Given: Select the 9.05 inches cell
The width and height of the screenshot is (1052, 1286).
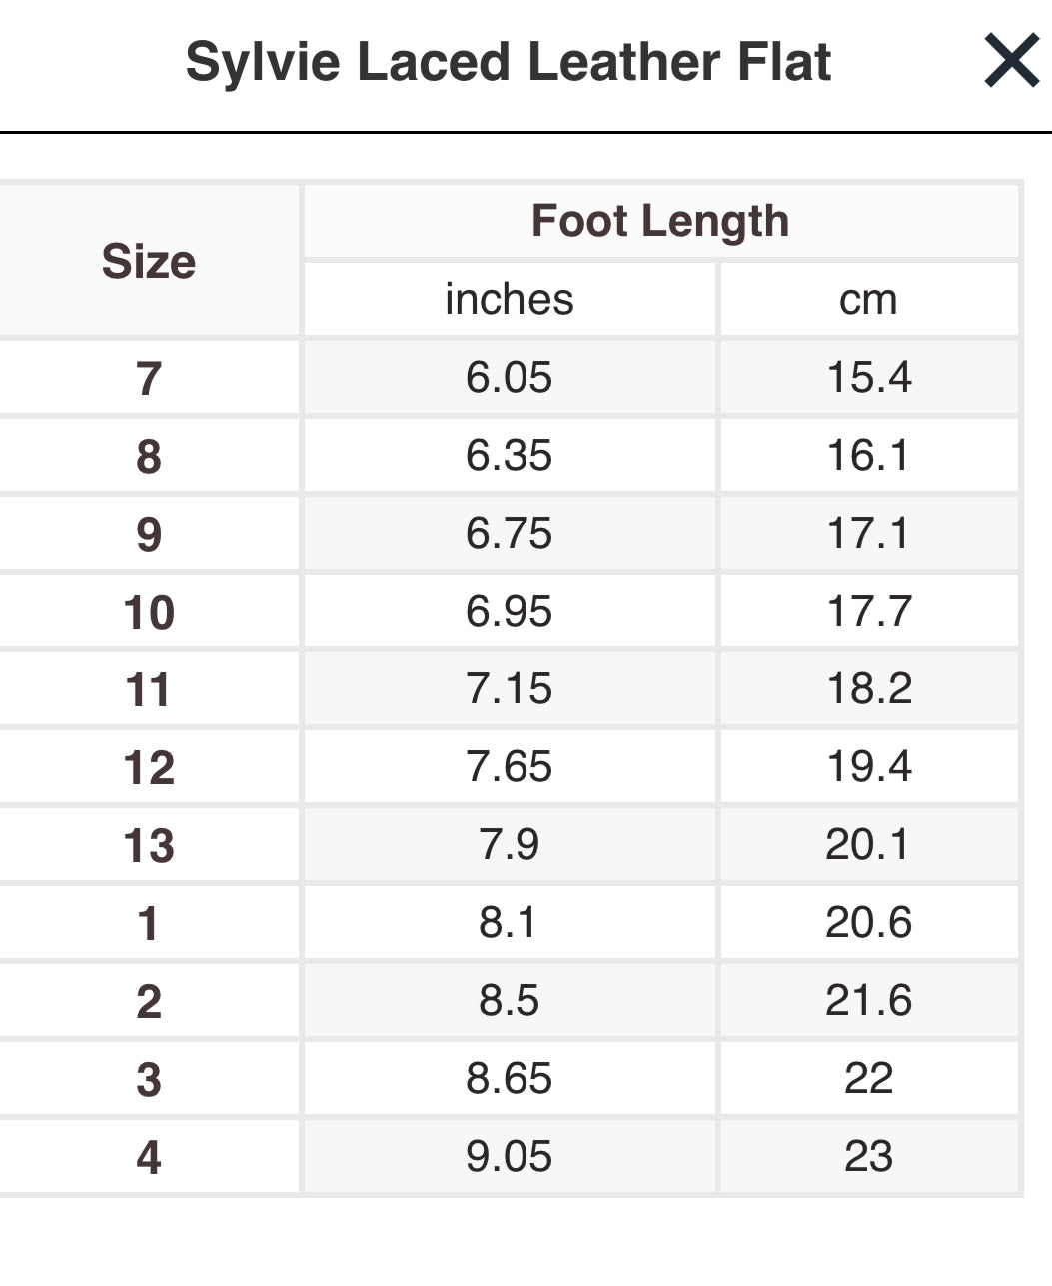Looking at the screenshot, I should 510,1157.
